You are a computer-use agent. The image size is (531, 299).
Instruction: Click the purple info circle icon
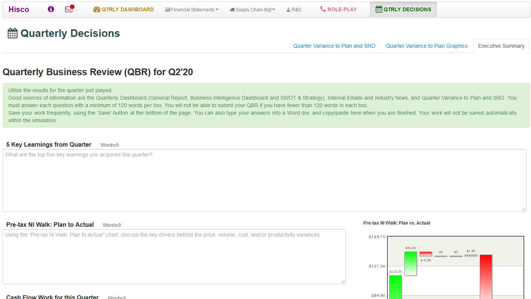tap(51, 9)
